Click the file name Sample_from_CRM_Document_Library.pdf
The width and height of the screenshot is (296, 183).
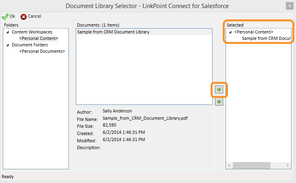145,118
